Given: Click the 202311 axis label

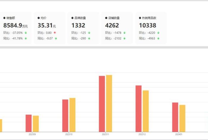Looking at the screenshot, I should 105,134.
